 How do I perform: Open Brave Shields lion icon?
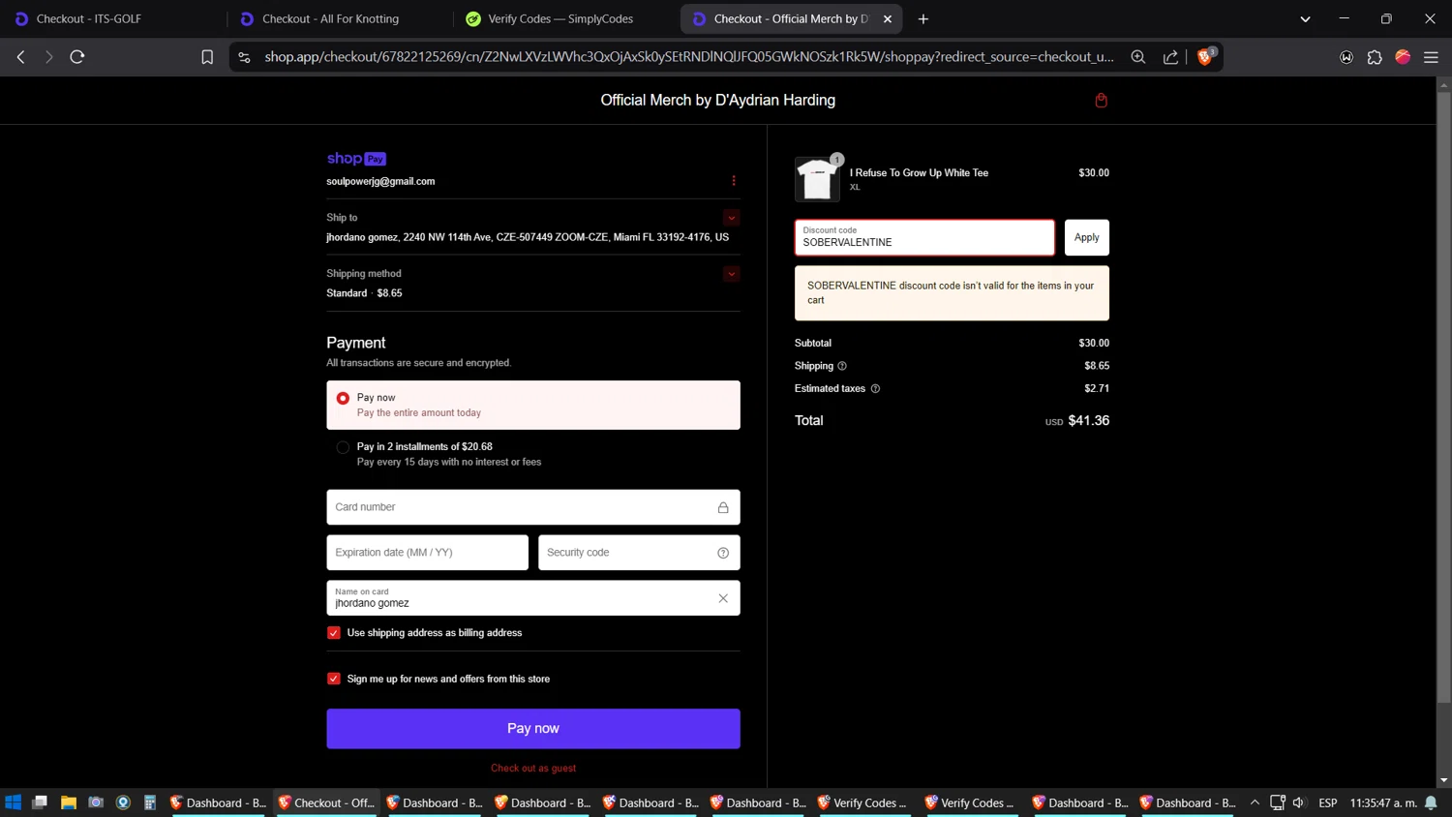click(x=1206, y=56)
